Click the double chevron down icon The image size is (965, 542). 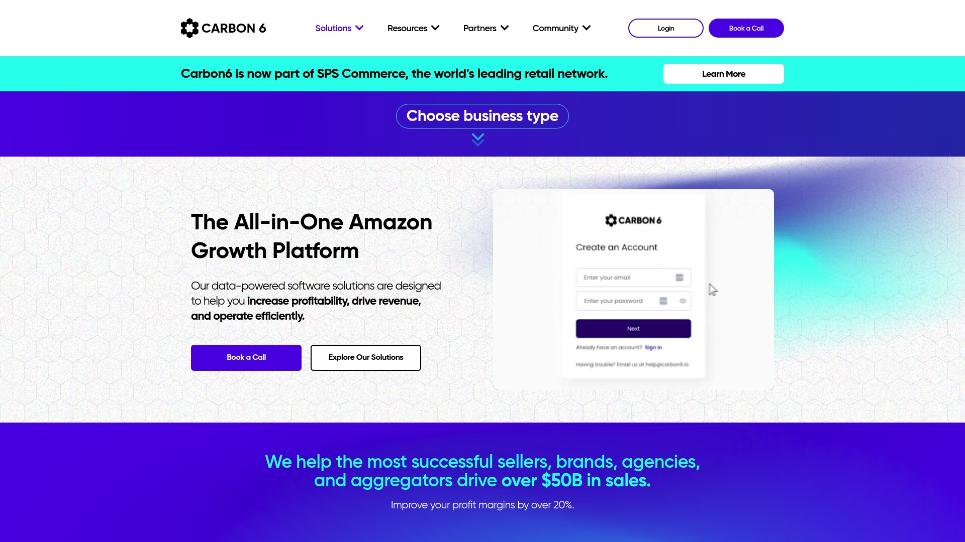[478, 139]
